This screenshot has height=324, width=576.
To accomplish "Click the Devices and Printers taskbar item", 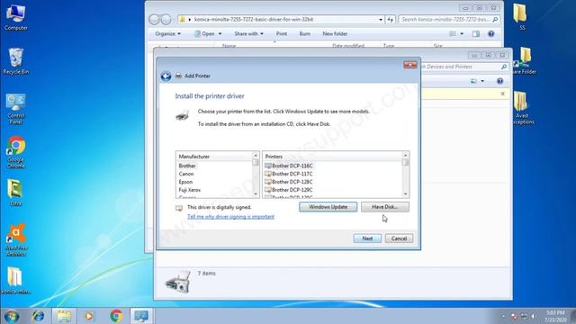I will tap(141, 316).
